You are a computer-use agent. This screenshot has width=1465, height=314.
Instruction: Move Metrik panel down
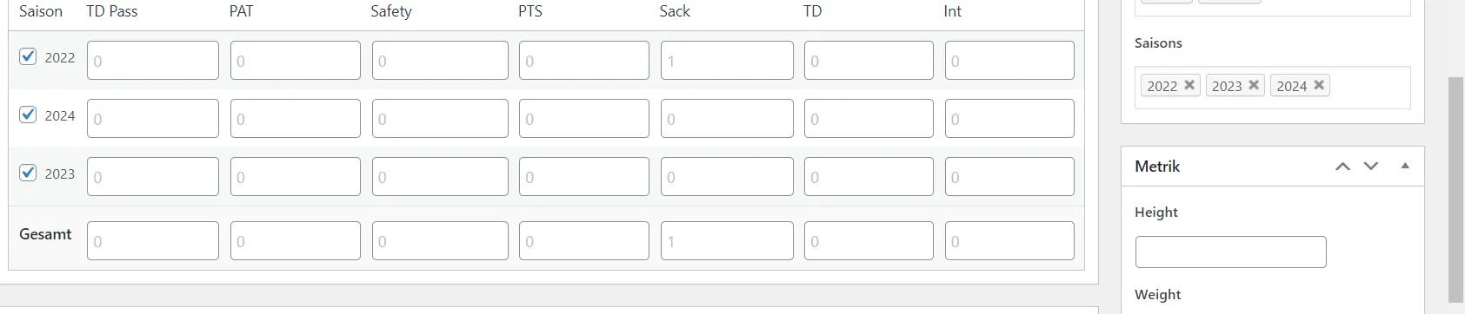(1371, 167)
